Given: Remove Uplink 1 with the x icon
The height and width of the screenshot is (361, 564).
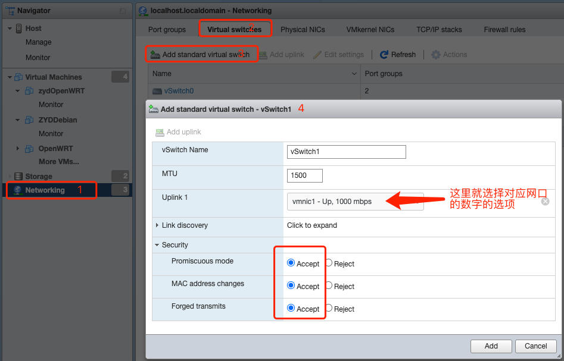Looking at the screenshot, I should (x=546, y=202).
